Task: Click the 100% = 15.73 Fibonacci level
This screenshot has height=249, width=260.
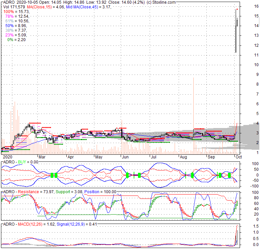Action: tap(16, 12)
